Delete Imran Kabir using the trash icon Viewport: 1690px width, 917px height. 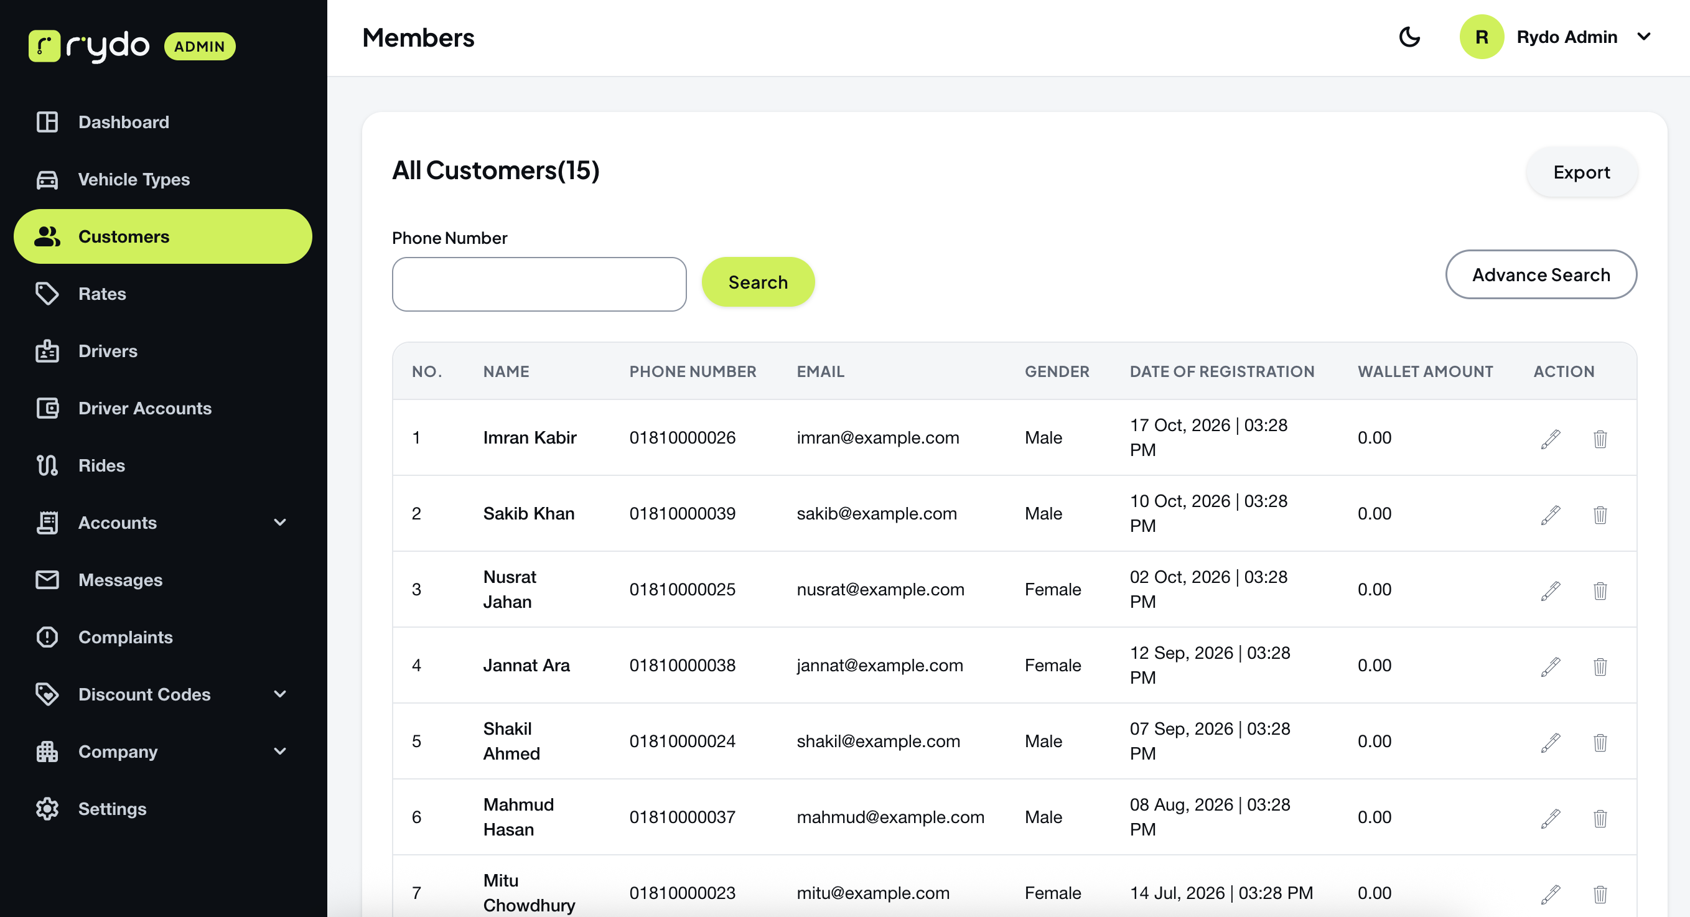[1600, 438]
